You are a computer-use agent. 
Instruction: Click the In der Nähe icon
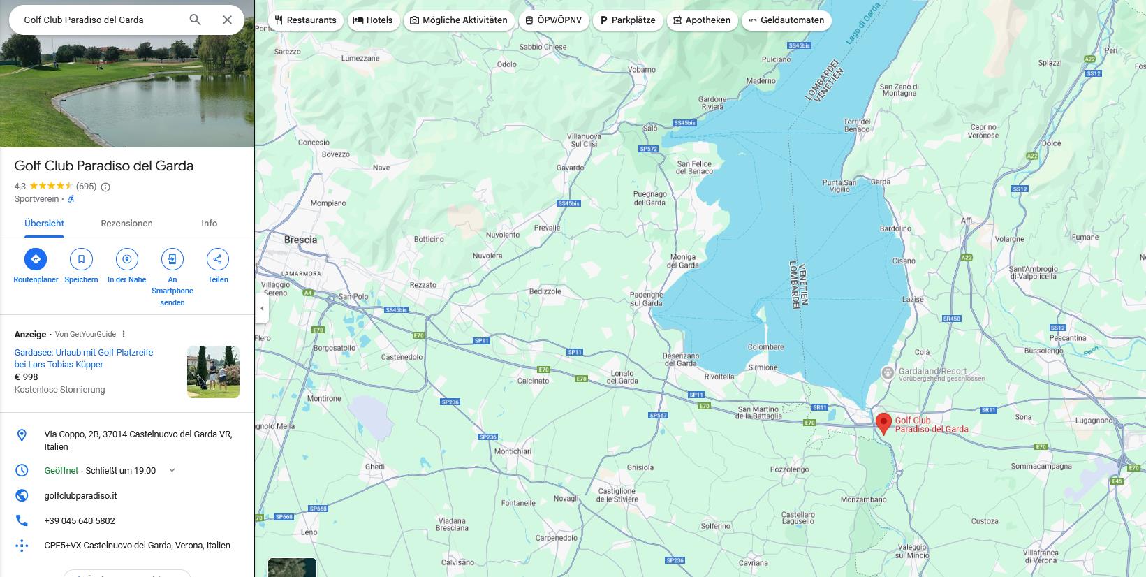[x=127, y=259]
